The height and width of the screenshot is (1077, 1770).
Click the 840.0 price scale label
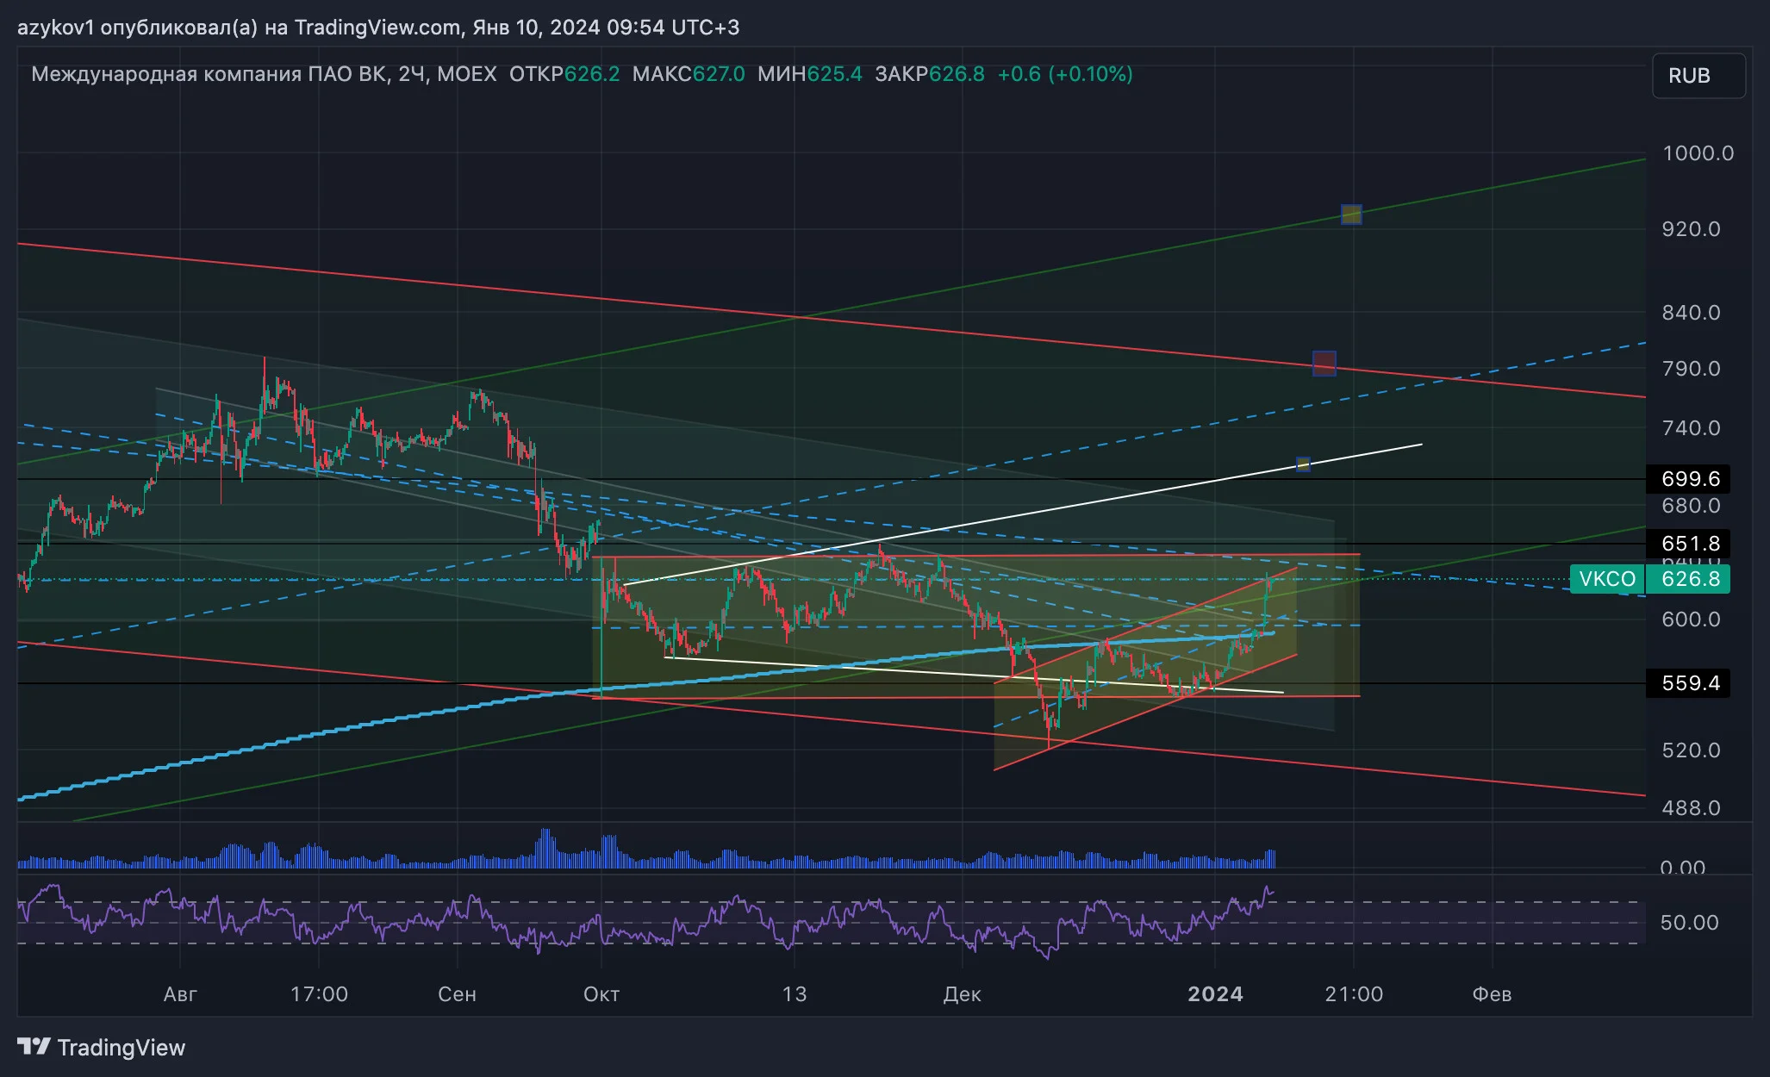[1691, 313]
